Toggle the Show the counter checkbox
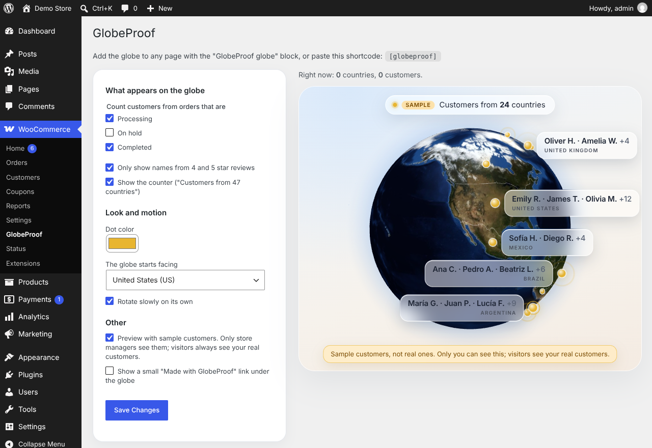 110,182
